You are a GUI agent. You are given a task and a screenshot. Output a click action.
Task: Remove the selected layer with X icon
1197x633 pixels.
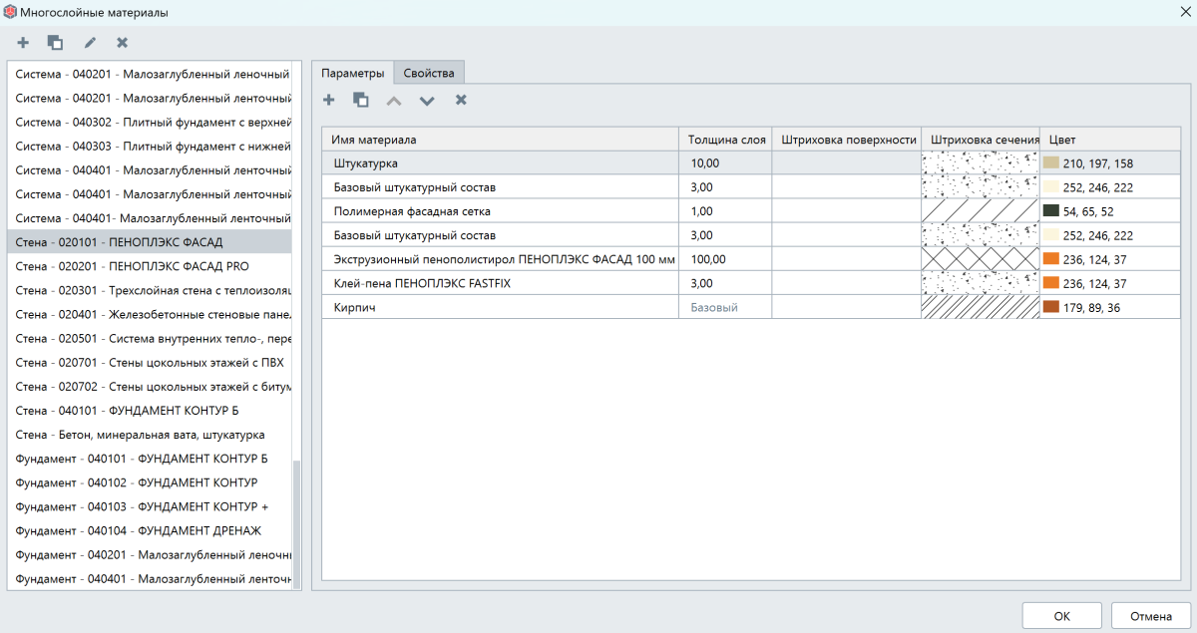461,100
